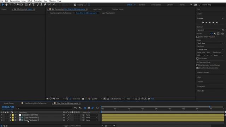Open parent dropdown for Logo Placeholder2
This screenshot has width=226, height=127.
[91, 117]
